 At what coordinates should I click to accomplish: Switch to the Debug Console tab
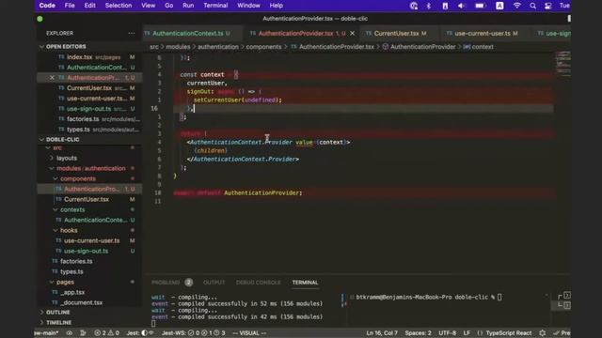click(x=258, y=283)
